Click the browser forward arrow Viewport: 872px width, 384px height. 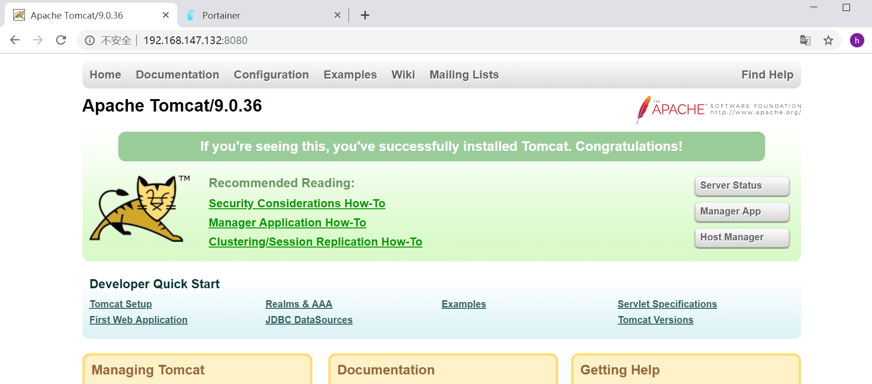38,40
